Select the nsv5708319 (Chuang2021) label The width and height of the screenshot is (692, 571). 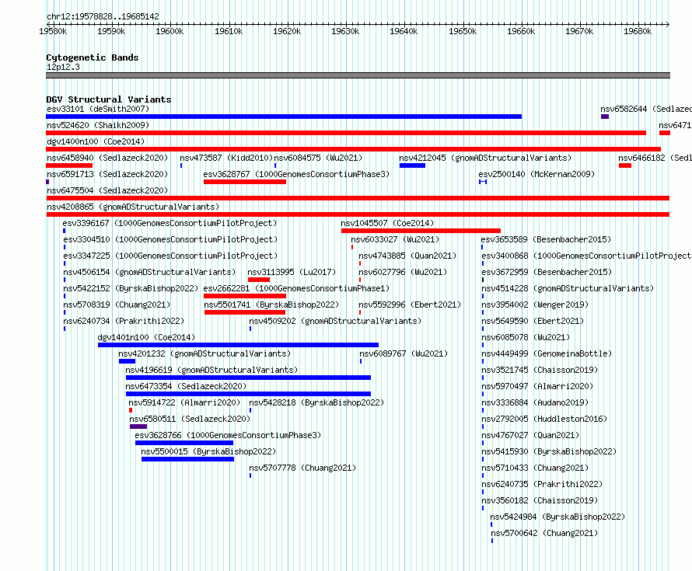tap(117, 305)
